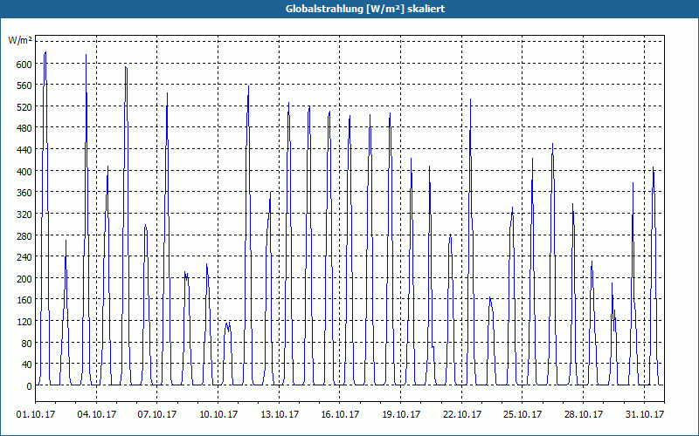Click the 120 y-axis value
This screenshot has height=436, width=699.
[24, 322]
